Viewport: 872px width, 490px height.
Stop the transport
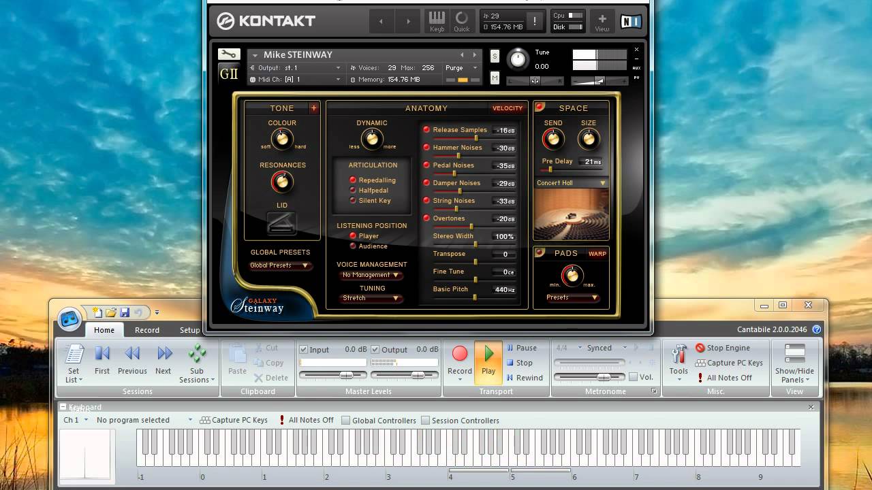(520, 363)
